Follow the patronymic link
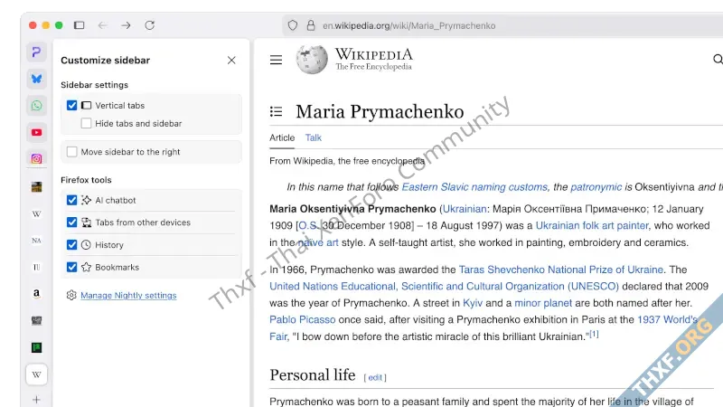The width and height of the screenshot is (723, 407). (596, 187)
